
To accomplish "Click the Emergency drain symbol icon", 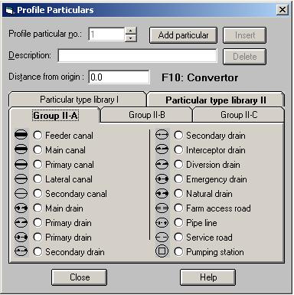I will (x=162, y=179).
